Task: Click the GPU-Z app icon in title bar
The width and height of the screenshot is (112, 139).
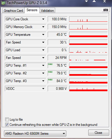Action: (x=3, y=3)
